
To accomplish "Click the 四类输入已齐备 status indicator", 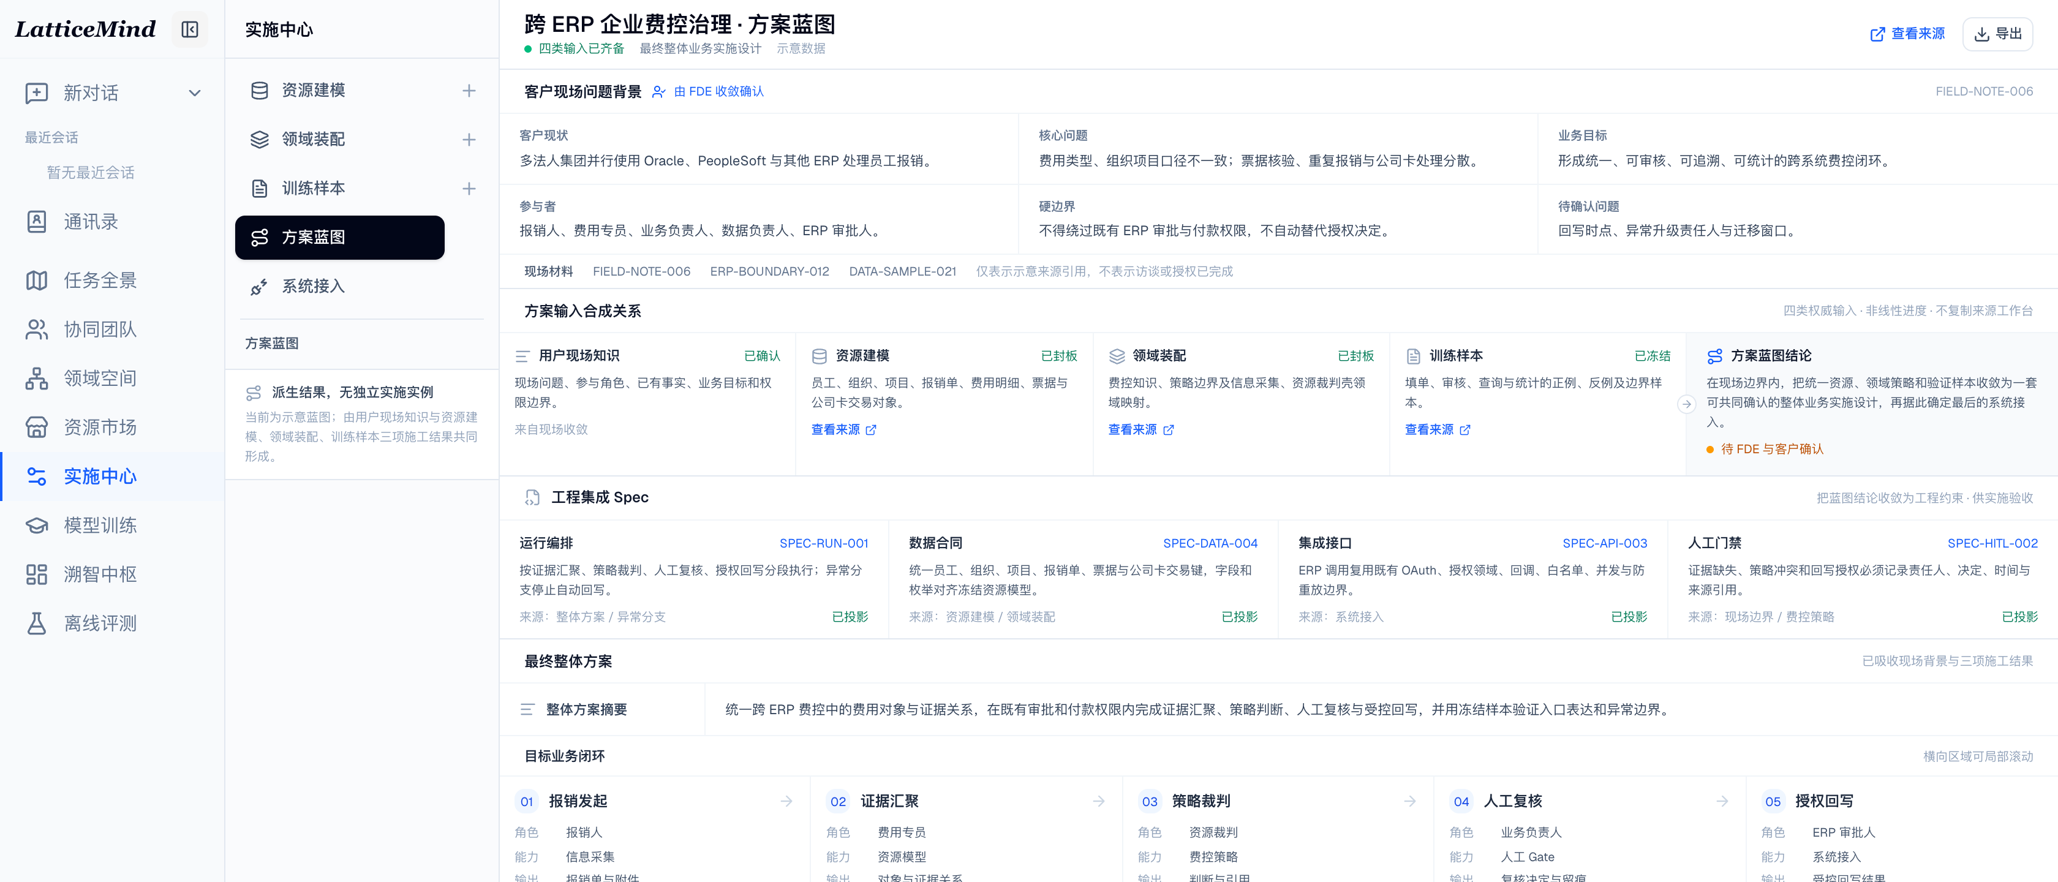I will coord(575,49).
